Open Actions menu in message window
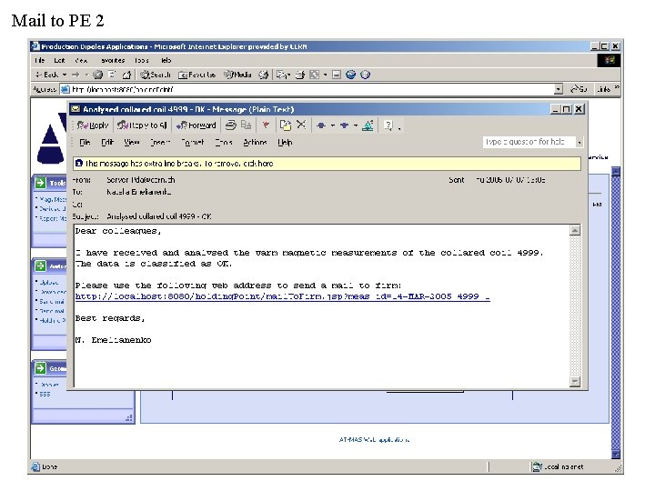 pyautogui.click(x=255, y=143)
